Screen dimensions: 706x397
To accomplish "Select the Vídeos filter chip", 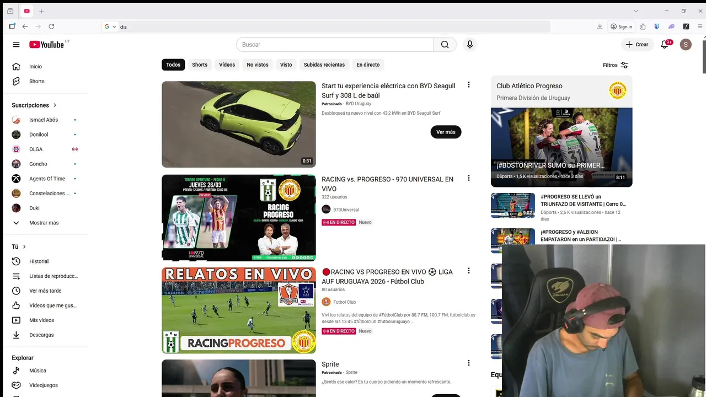I will pos(227,65).
